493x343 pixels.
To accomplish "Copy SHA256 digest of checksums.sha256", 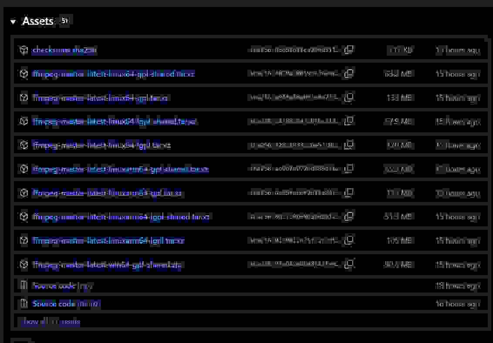I will click(x=349, y=50).
